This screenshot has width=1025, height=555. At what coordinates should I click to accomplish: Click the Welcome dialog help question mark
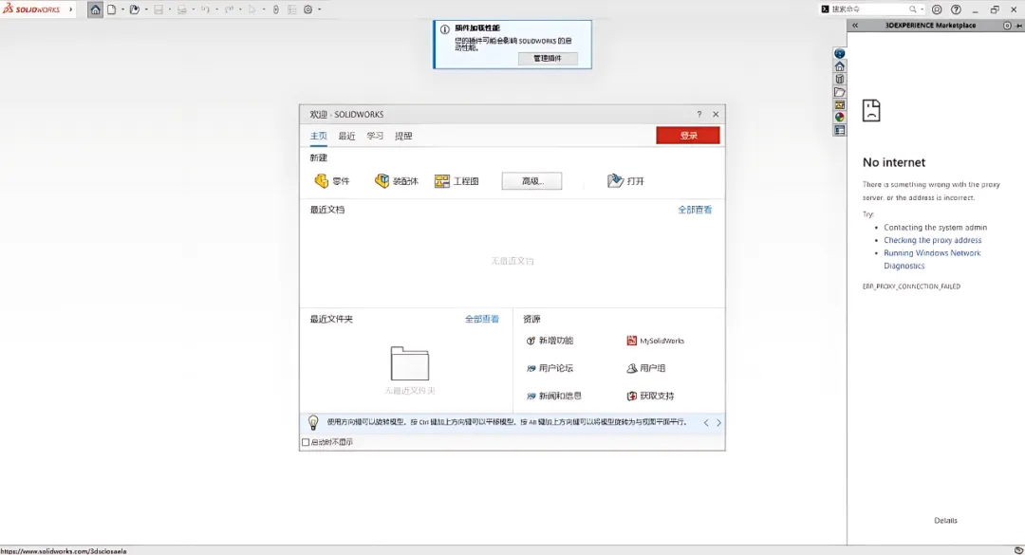699,115
